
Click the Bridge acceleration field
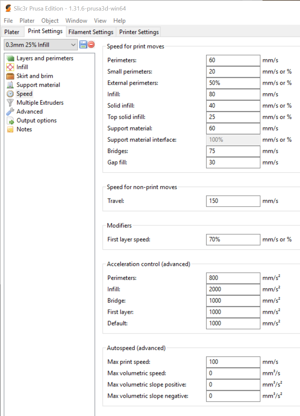coord(233,300)
